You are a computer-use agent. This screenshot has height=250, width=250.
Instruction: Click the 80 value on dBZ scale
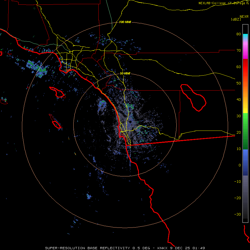[239, 34]
